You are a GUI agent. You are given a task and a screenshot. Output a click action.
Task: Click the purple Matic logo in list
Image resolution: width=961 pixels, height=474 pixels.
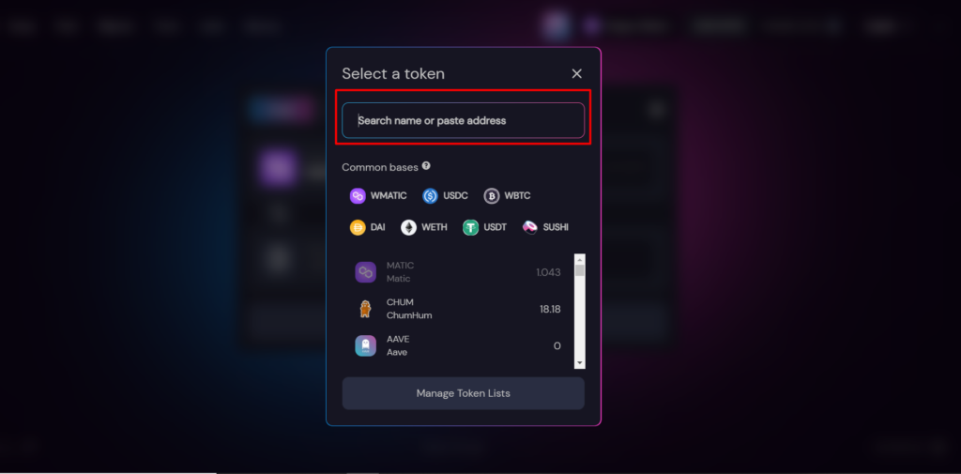coord(365,272)
